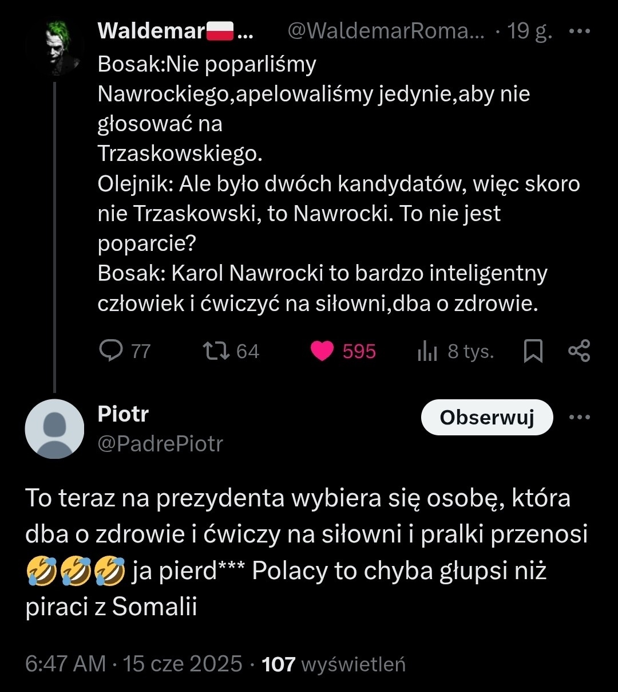Bookmark Waldemar's tweet

[533, 352]
